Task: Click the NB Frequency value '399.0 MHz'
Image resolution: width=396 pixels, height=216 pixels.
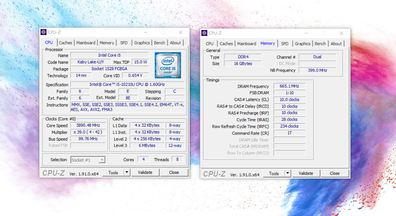Action: pos(317,70)
